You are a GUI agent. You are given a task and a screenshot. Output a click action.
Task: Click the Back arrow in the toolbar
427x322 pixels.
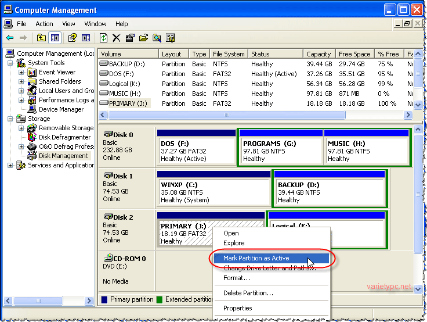point(10,38)
